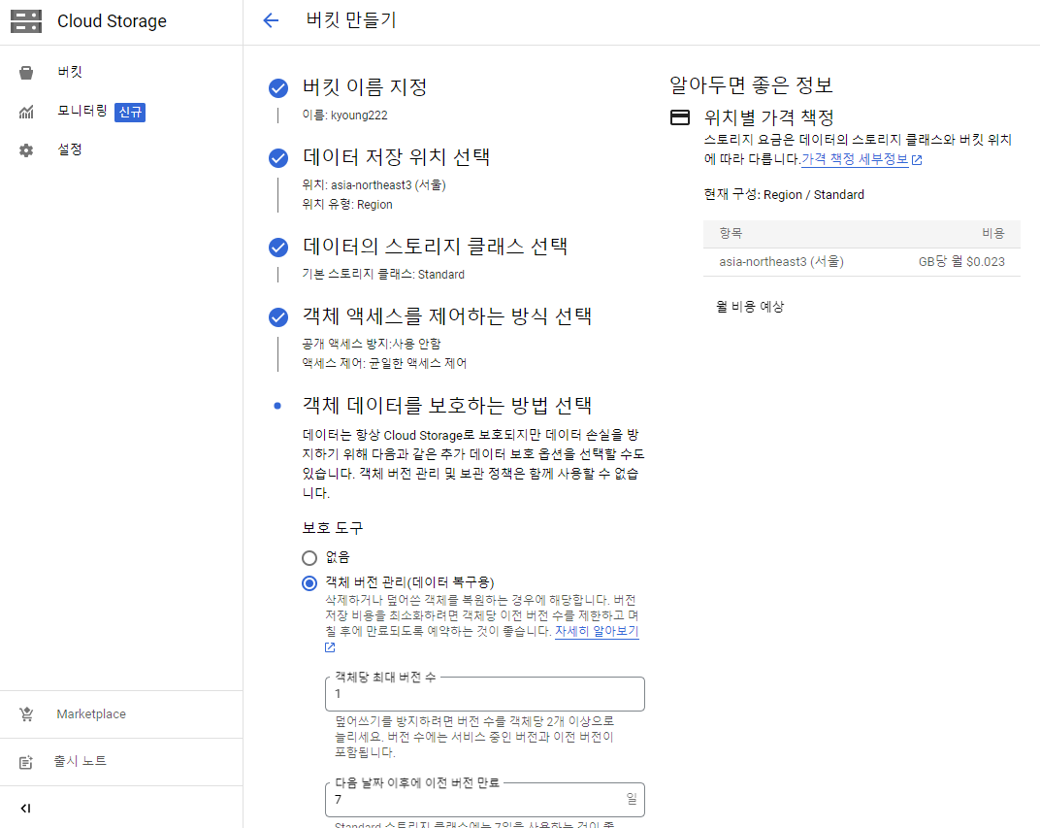The image size is (1040, 828).
Task: Click the 버킷 만들기 page title
Action: click(x=351, y=20)
